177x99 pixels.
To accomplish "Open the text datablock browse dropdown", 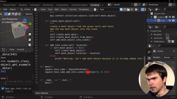I will (x=96, y=9).
